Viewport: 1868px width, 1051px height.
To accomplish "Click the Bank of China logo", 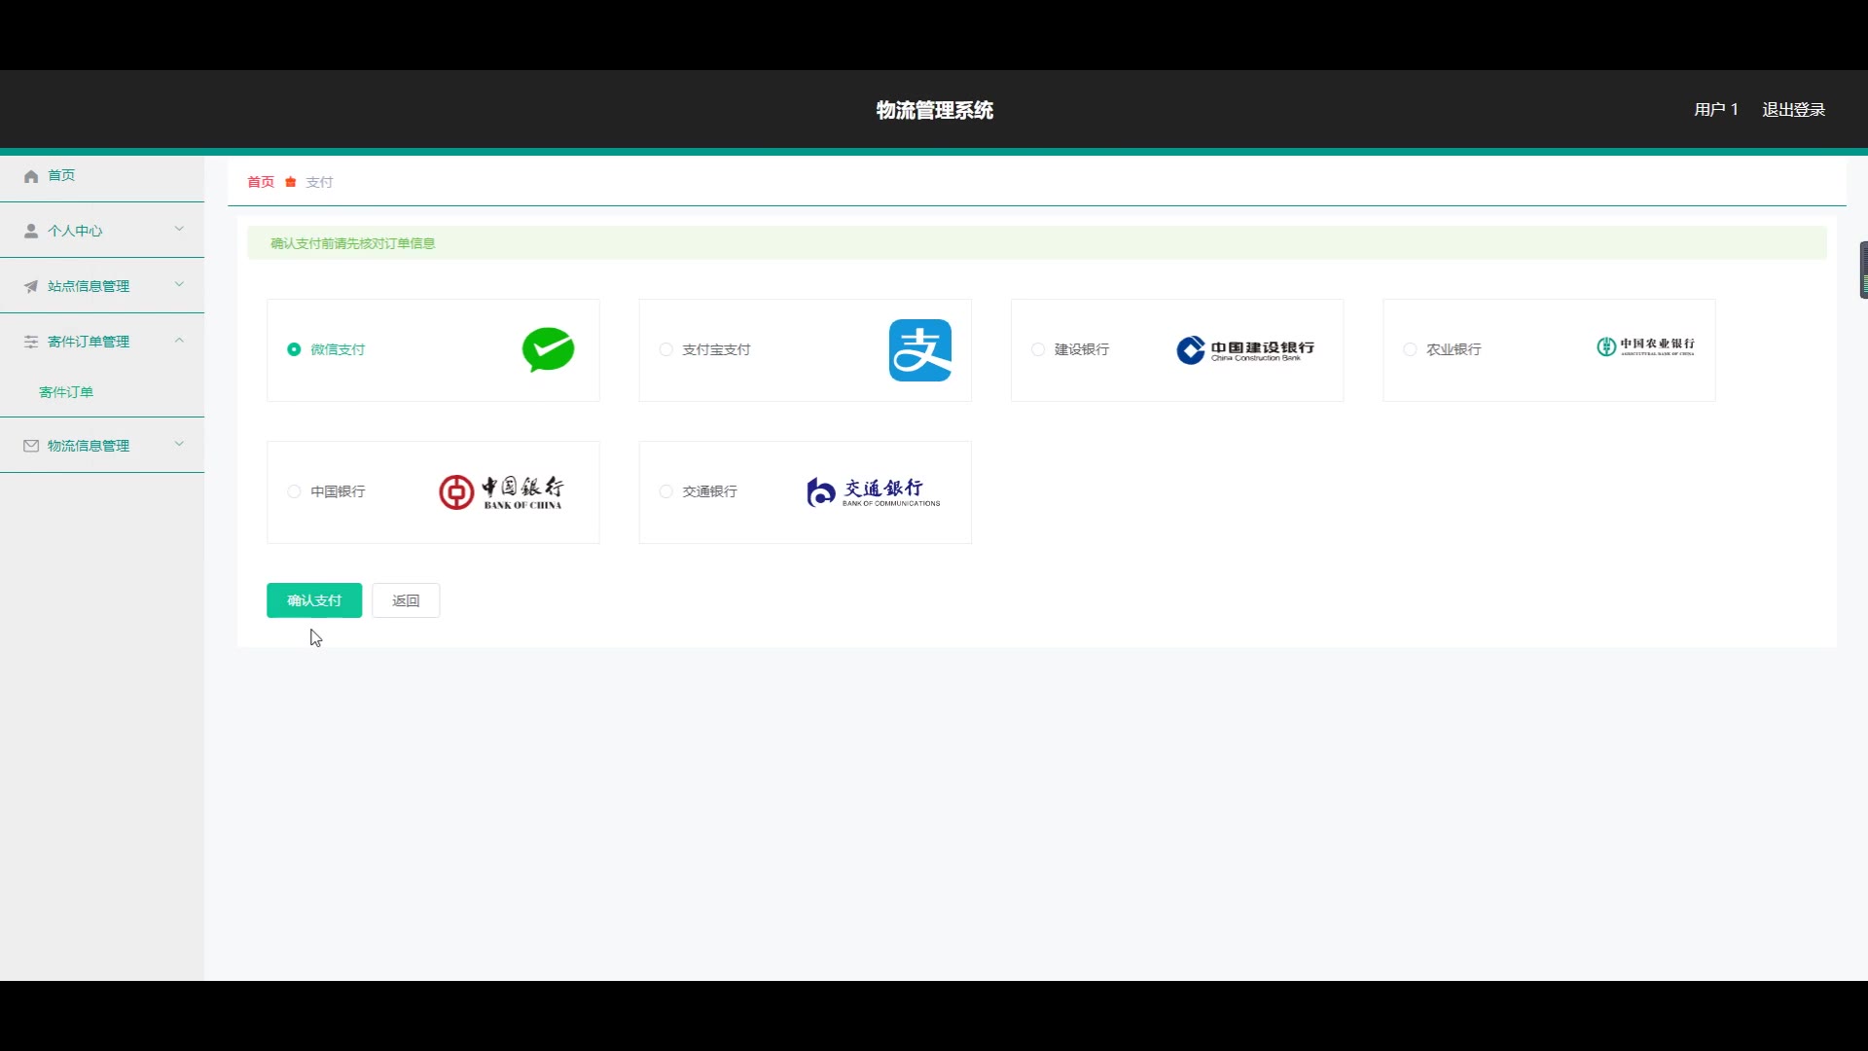I will point(501,492).
